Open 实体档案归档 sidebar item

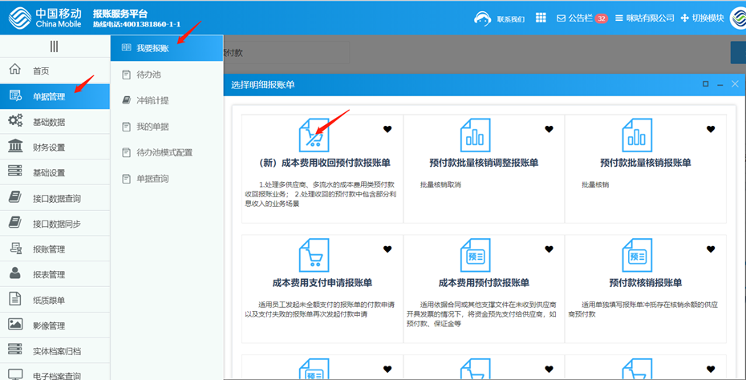pos(55,351)
